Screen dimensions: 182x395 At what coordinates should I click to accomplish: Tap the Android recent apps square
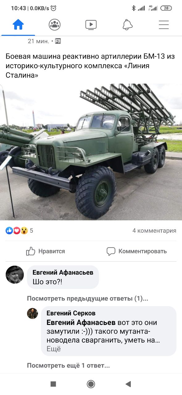point(53,384)
